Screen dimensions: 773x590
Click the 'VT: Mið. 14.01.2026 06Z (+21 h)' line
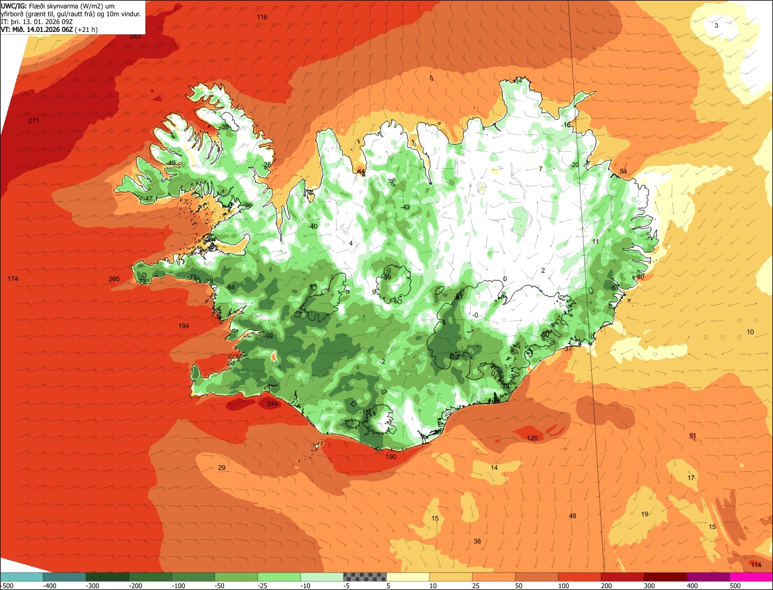[x=49, y=29]
